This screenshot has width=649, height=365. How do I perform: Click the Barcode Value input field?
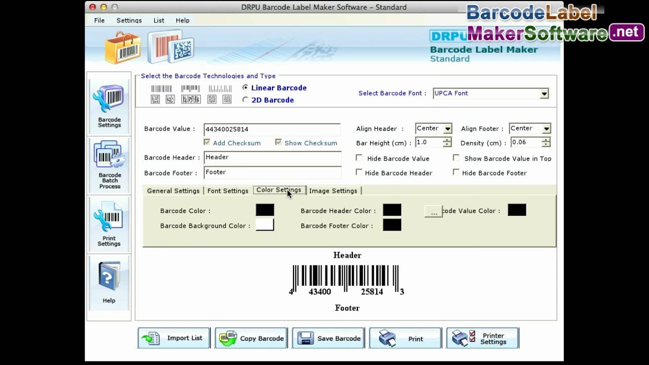coord(272,129)
